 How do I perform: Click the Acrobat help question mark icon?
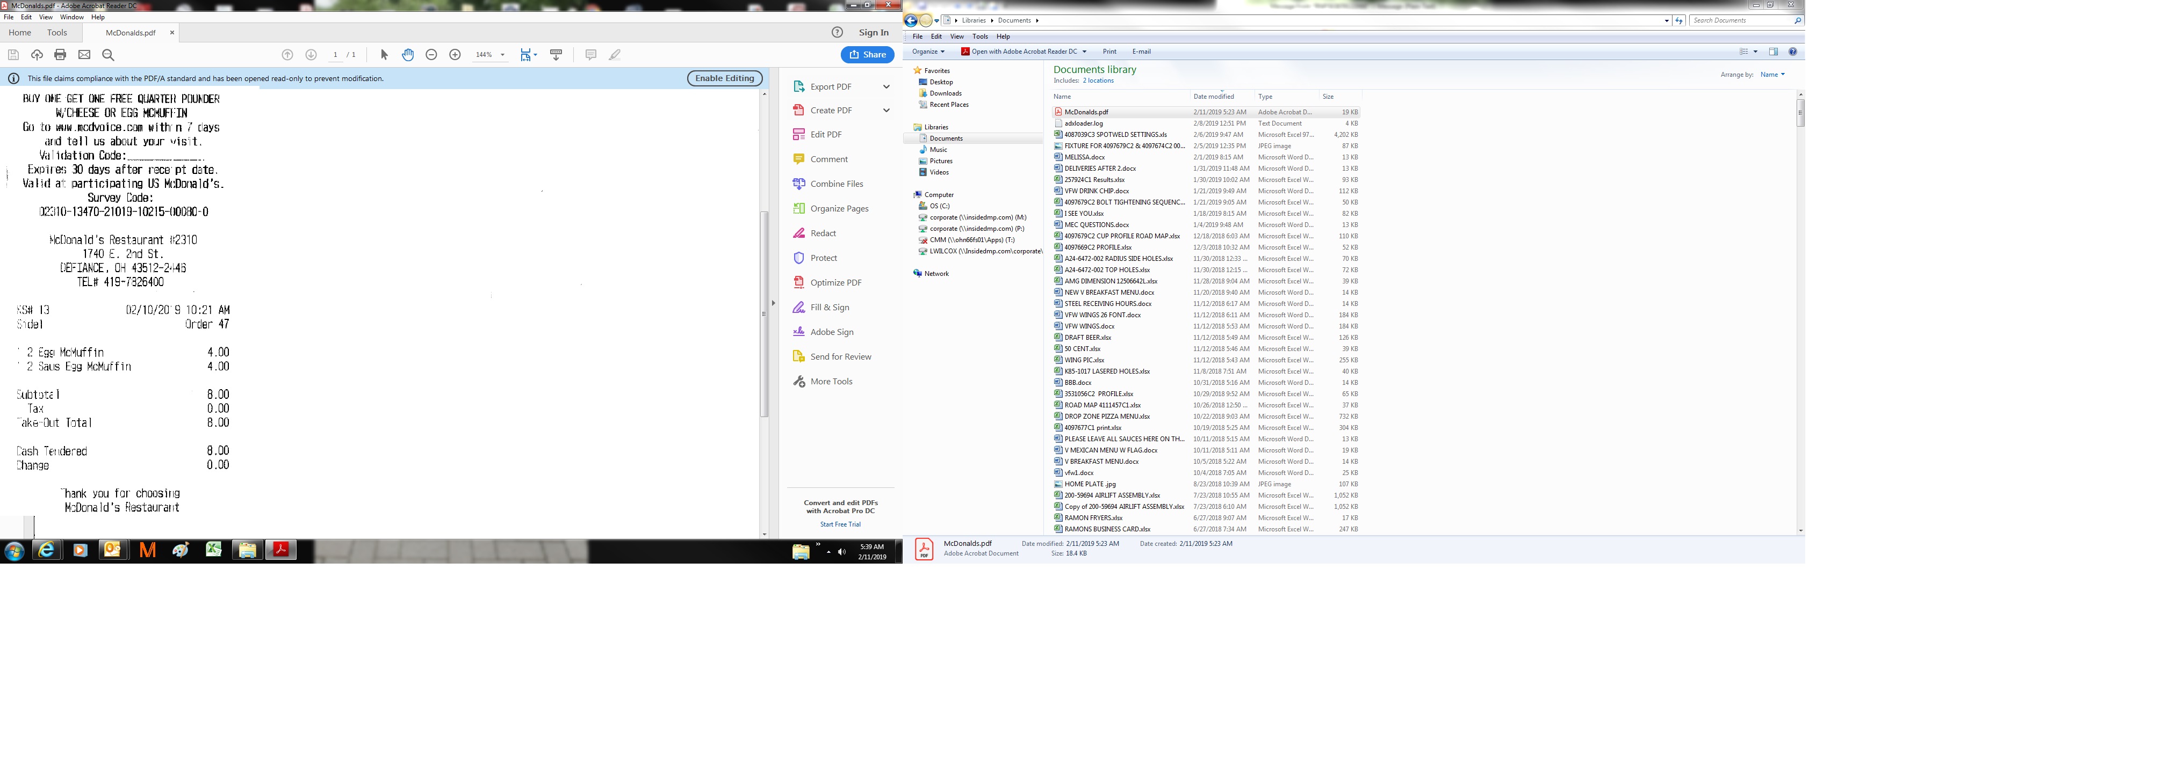tap(837, 32)
